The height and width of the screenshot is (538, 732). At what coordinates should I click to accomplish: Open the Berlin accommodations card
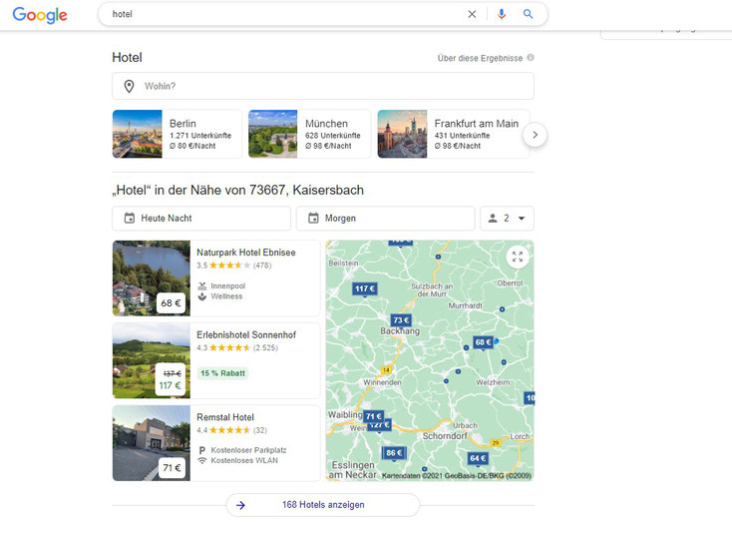pos(177,134)
